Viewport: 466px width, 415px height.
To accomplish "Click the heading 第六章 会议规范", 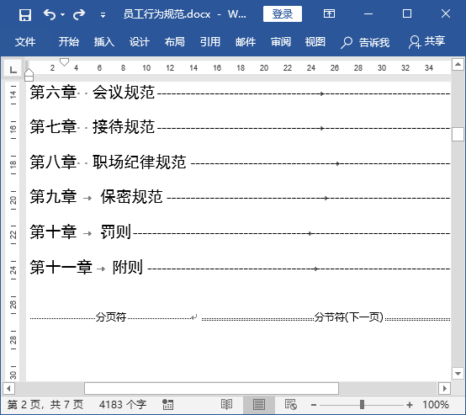I will click(93, 93).
